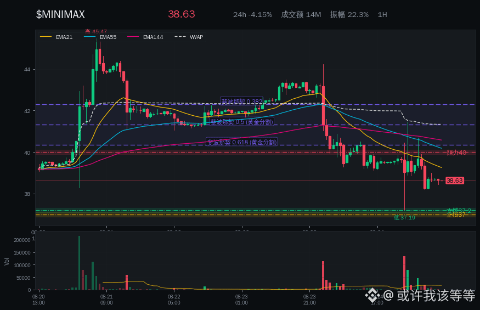Click the tallest green volume bar
480x310 pixels.
(x=80, y=263)
